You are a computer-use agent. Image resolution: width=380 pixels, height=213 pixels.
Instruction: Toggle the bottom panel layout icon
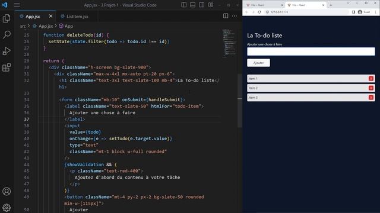(x=192, y=5)
